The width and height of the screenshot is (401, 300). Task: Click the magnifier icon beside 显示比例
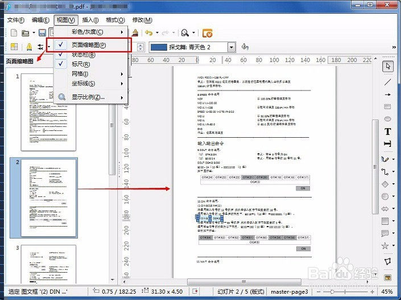coord(61,97)
